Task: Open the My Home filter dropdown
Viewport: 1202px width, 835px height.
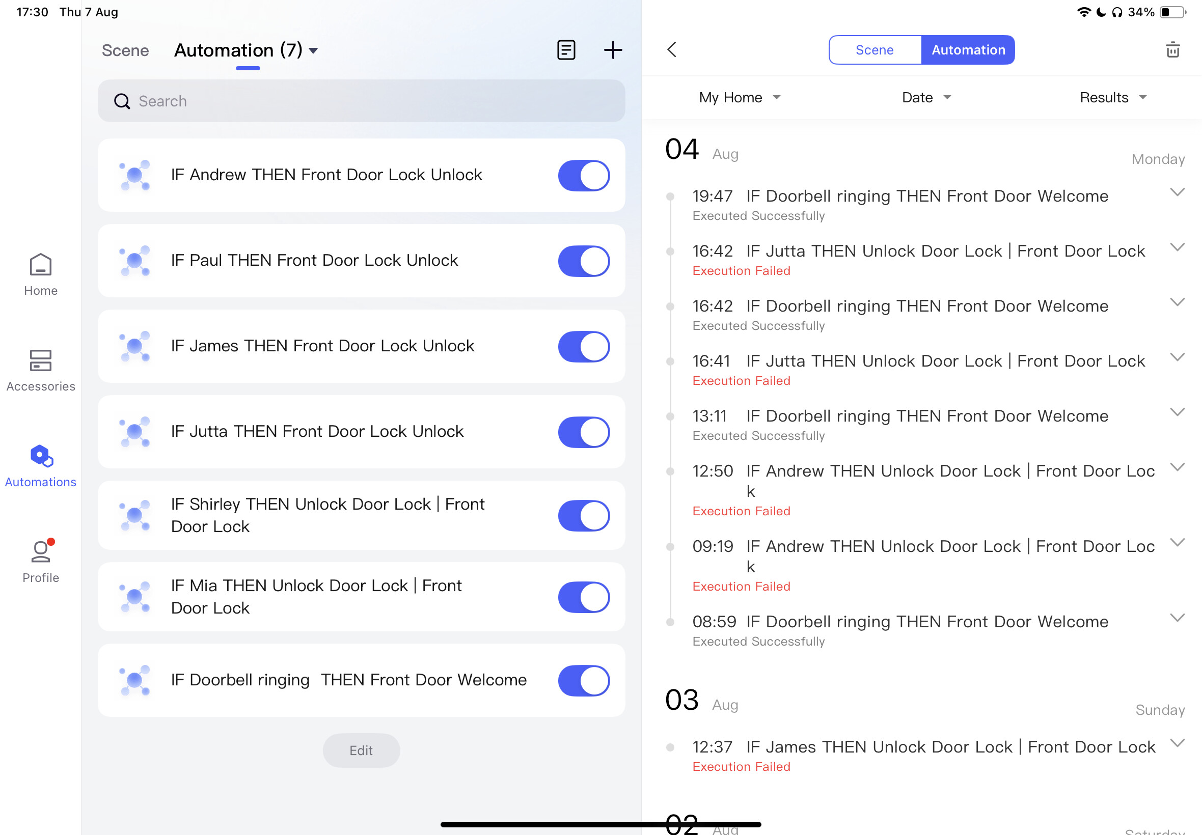Action: click(x=739, y=98)
